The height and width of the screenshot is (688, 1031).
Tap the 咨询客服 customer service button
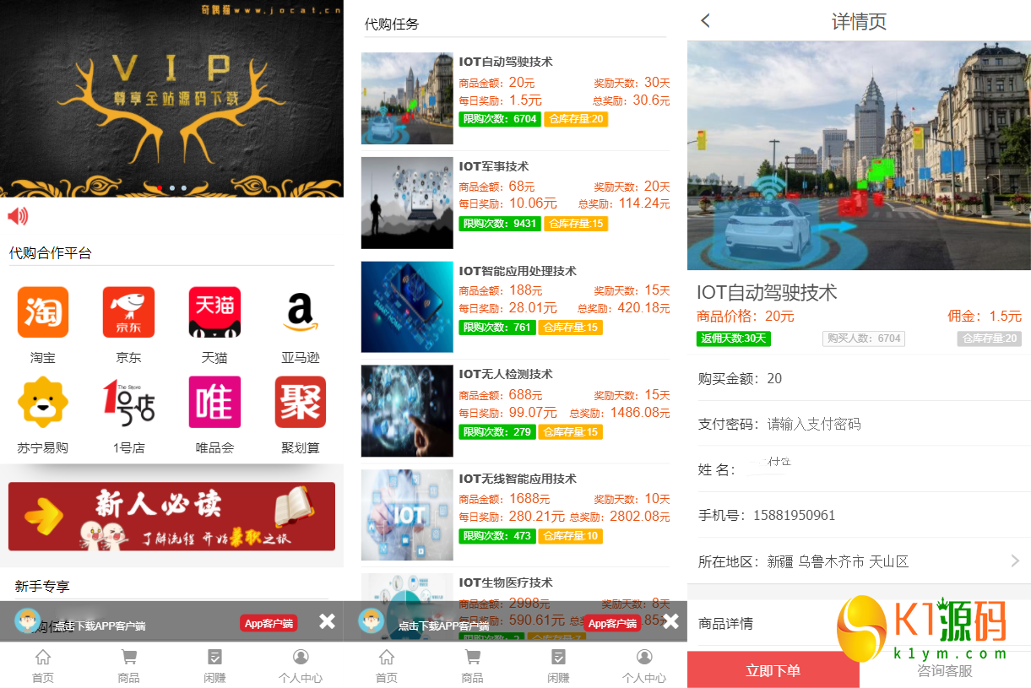point(945,671)
